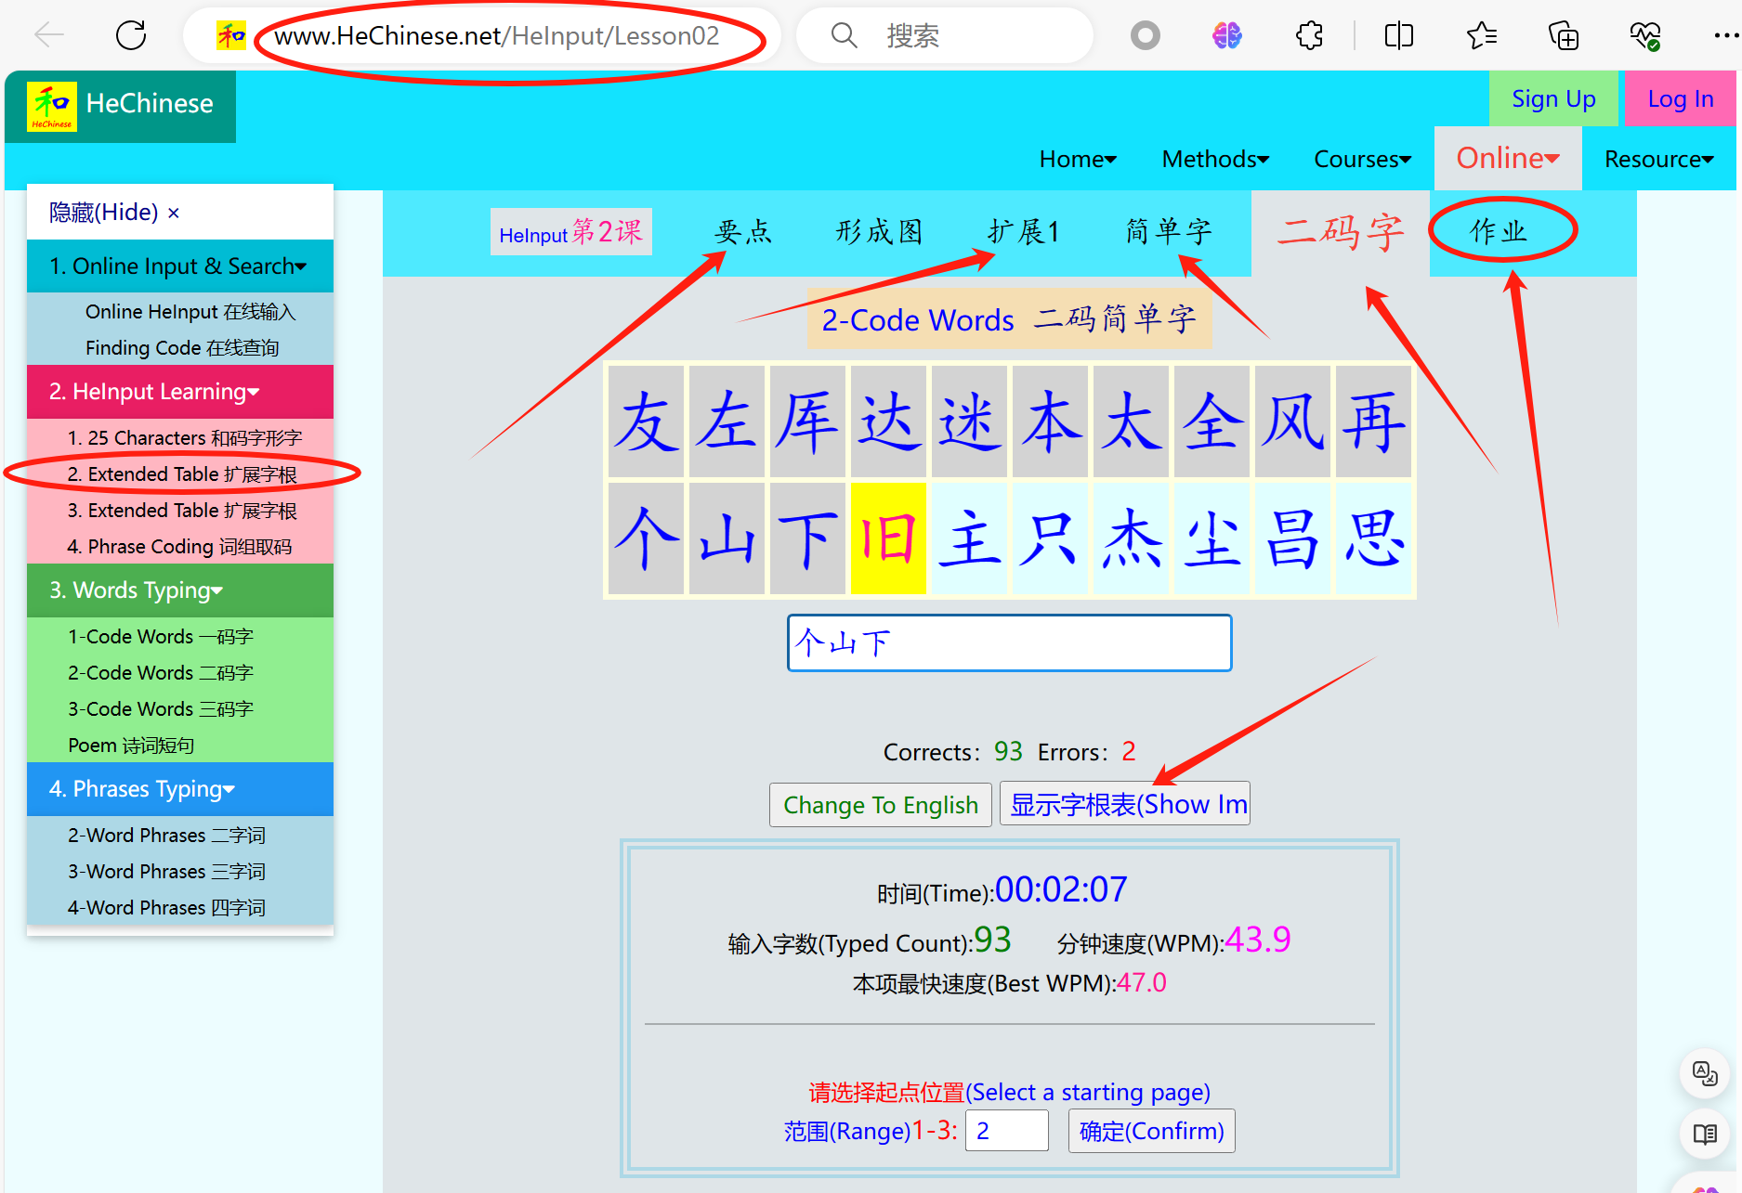This screenshot has height=1193, width=1742.
Task: Click the search magnifier icon
Action: (844, 36)
